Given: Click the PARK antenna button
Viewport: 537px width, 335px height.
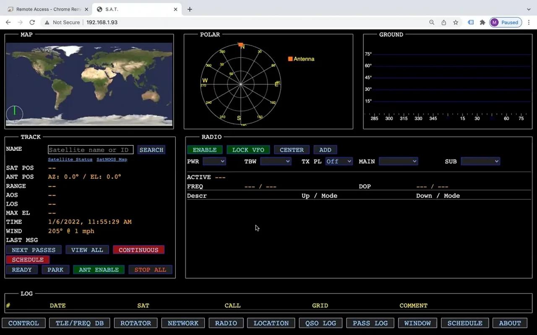Looking at the screenshot, I should [55, 269].
